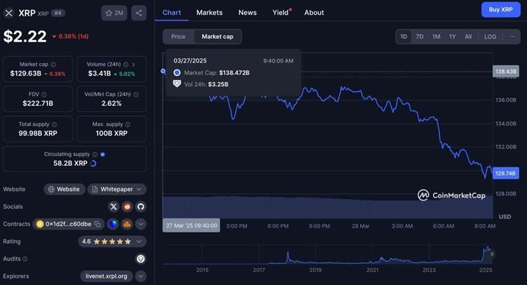
Task: Open the Markets tab
Action: 209,13
